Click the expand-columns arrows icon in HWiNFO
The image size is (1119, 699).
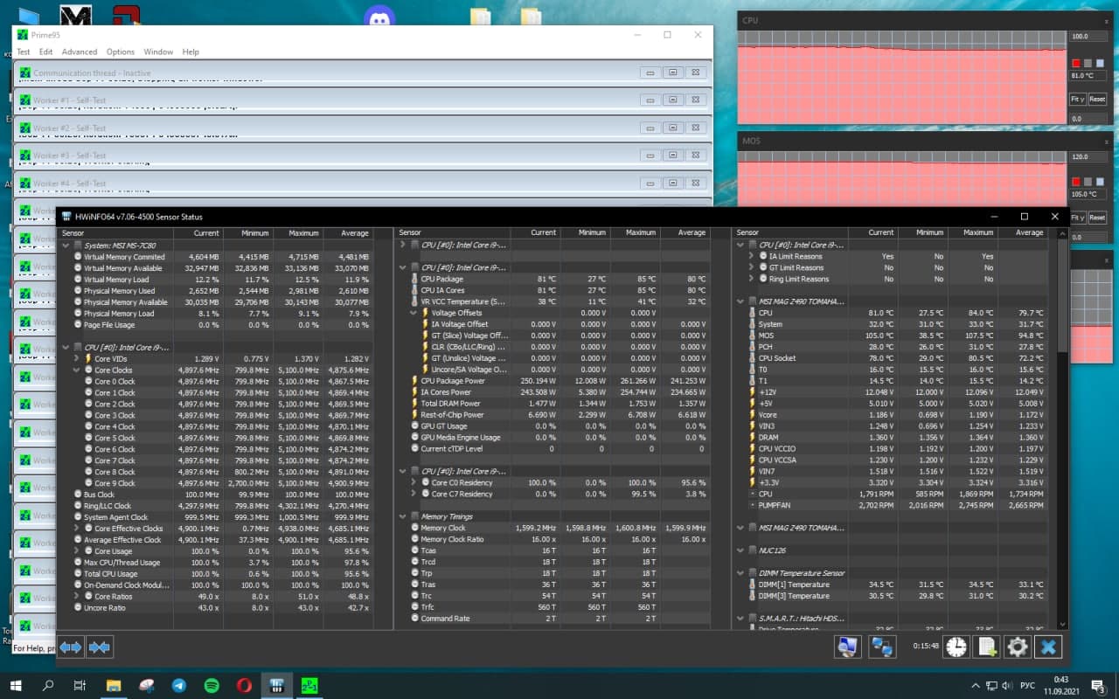[71, 647]
